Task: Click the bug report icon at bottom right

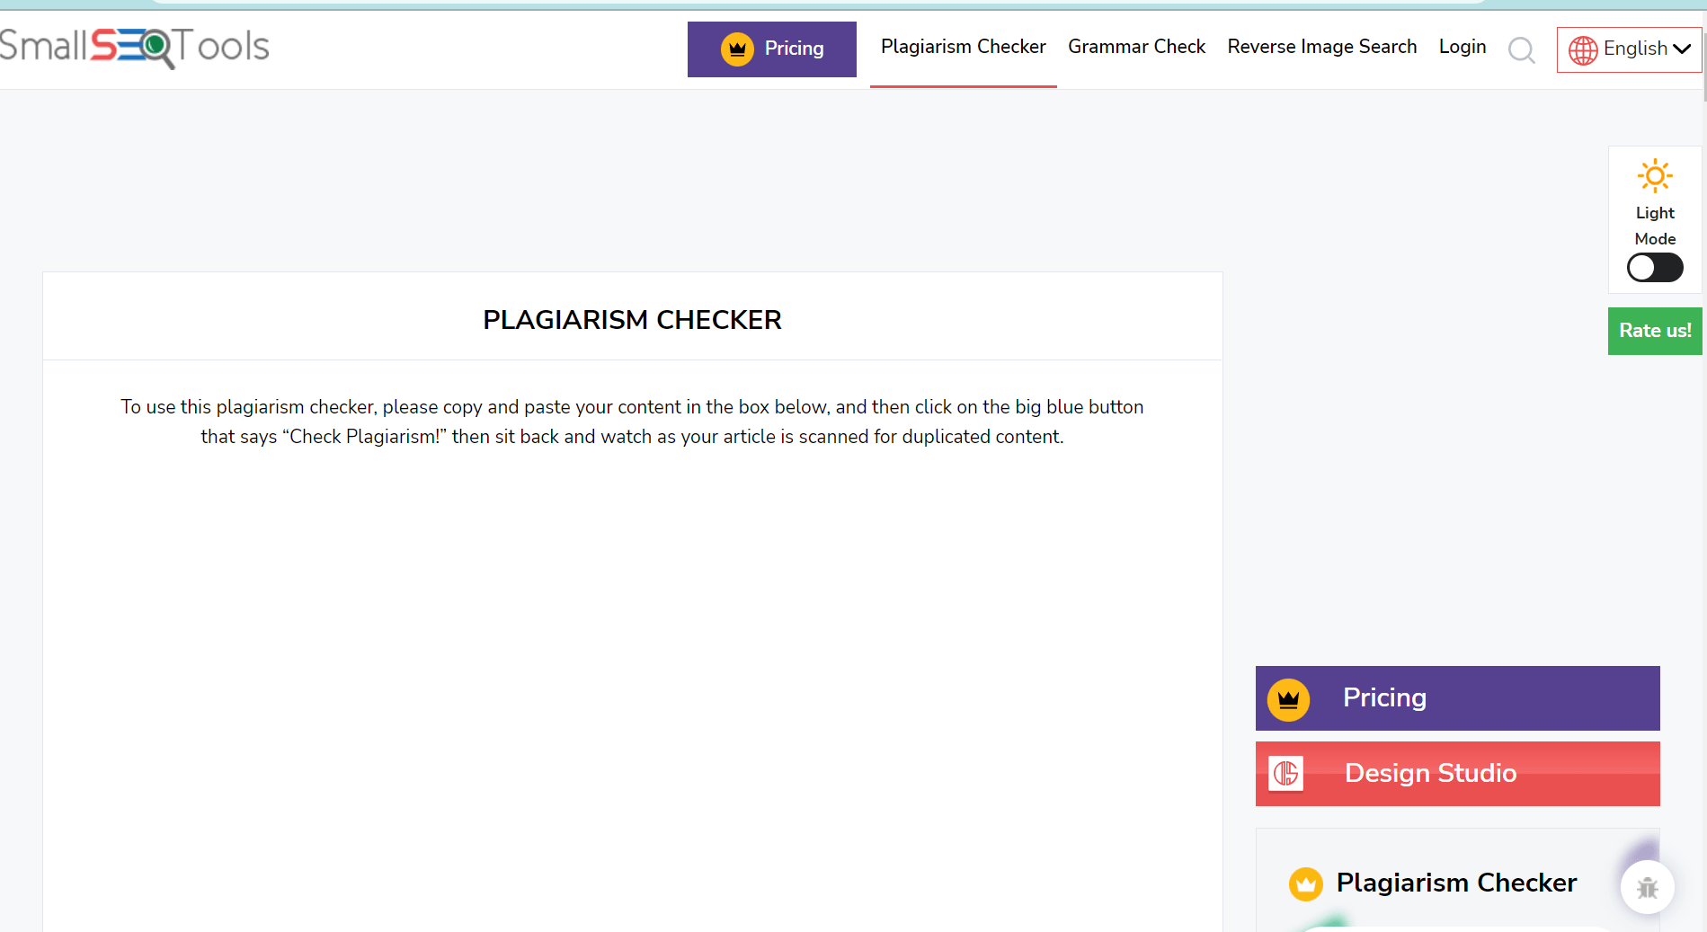Action: tap(1647, 887)
